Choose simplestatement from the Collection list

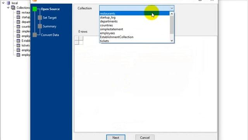[134, 29]
